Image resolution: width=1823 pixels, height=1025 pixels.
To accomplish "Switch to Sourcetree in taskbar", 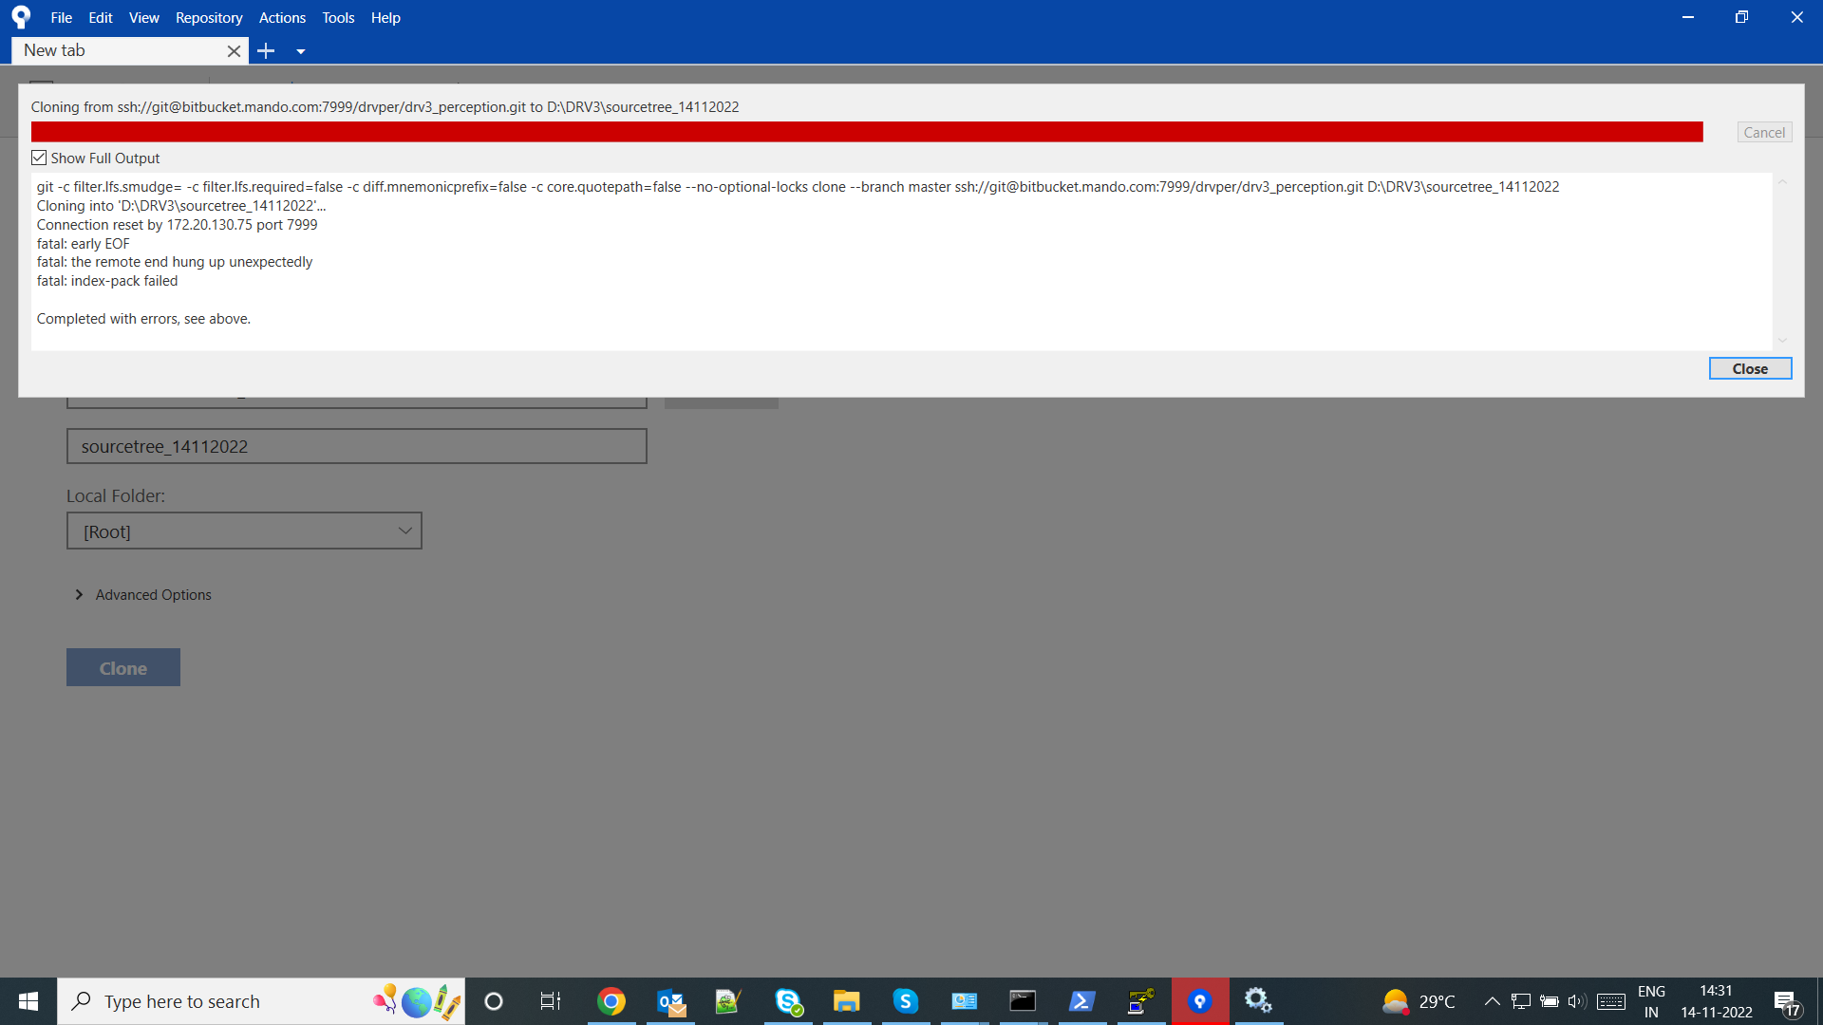I will pyautogui.click(x=1200, y=1001).
